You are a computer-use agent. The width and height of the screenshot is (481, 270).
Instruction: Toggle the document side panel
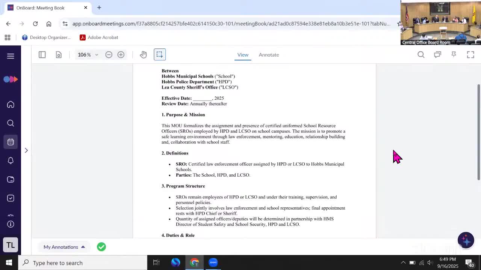[x=42, y=55]
